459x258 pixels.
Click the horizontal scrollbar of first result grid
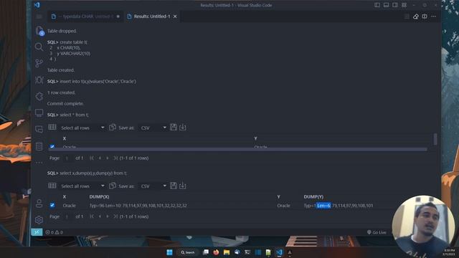tap(237, 150)
